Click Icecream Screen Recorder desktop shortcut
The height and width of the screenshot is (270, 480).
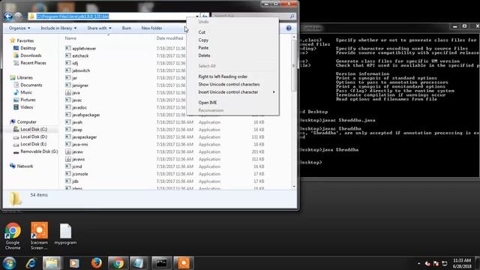(x=39, y=236)
